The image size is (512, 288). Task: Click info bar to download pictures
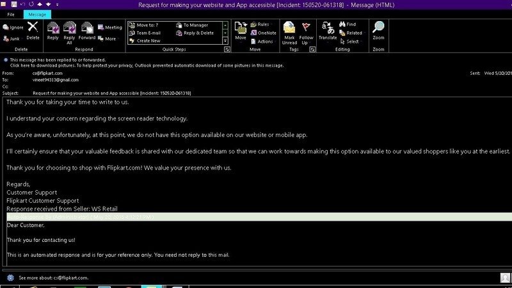coord(147,65)
